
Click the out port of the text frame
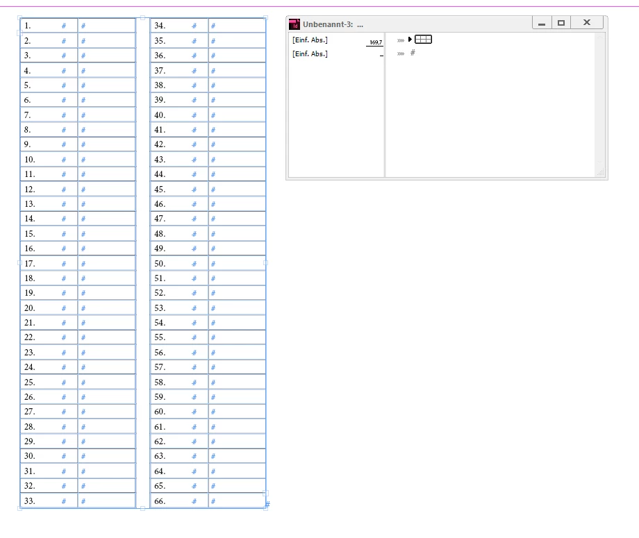266,493
